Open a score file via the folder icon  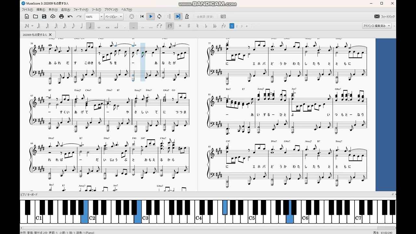pos(35,17)
